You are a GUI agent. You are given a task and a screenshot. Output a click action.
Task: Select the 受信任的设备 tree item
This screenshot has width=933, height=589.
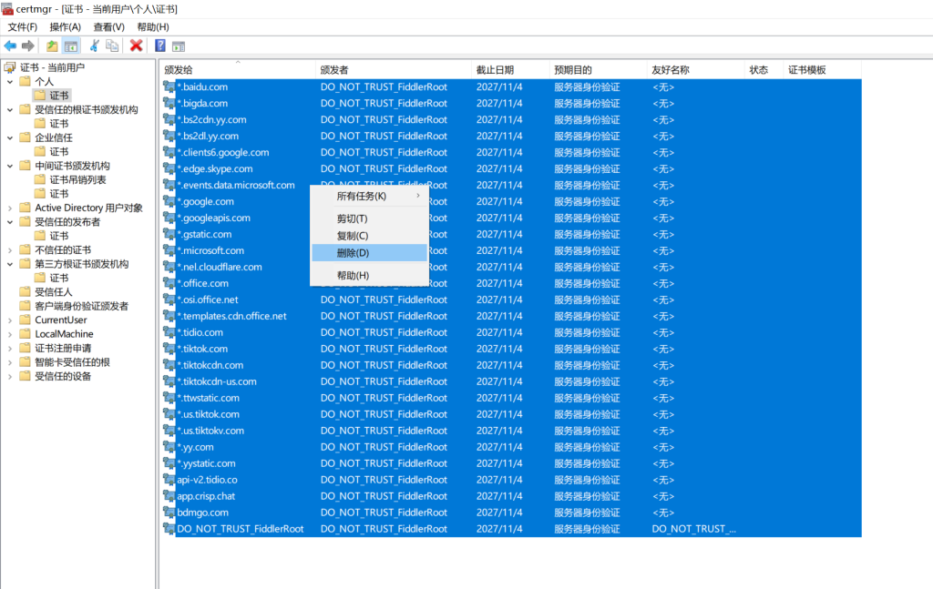coord(63,376)
